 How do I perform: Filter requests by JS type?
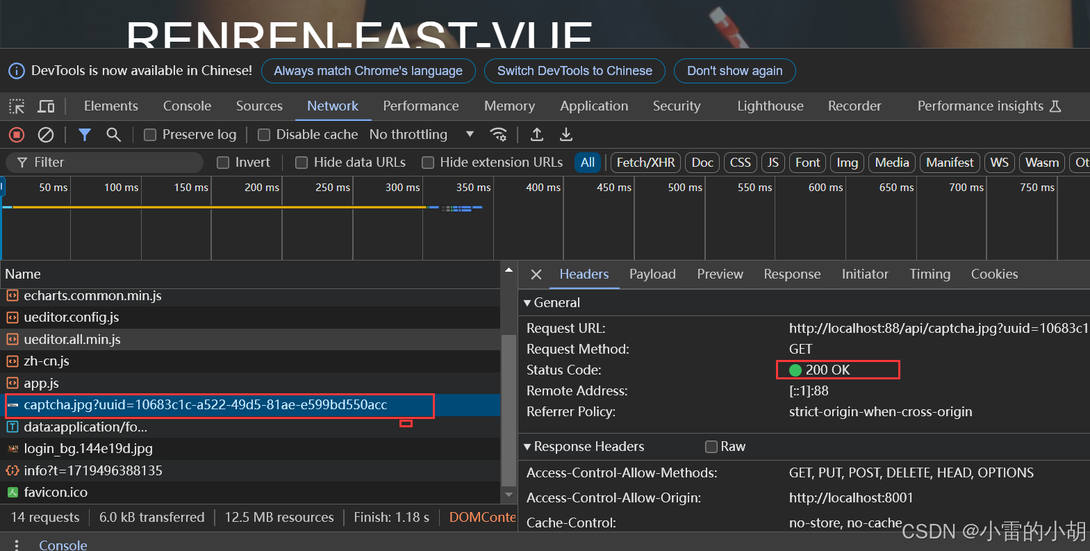[773, 163]
